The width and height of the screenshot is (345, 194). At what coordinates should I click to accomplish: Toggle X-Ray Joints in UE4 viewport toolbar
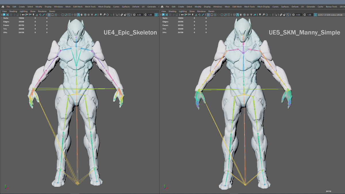coord(129,15)
